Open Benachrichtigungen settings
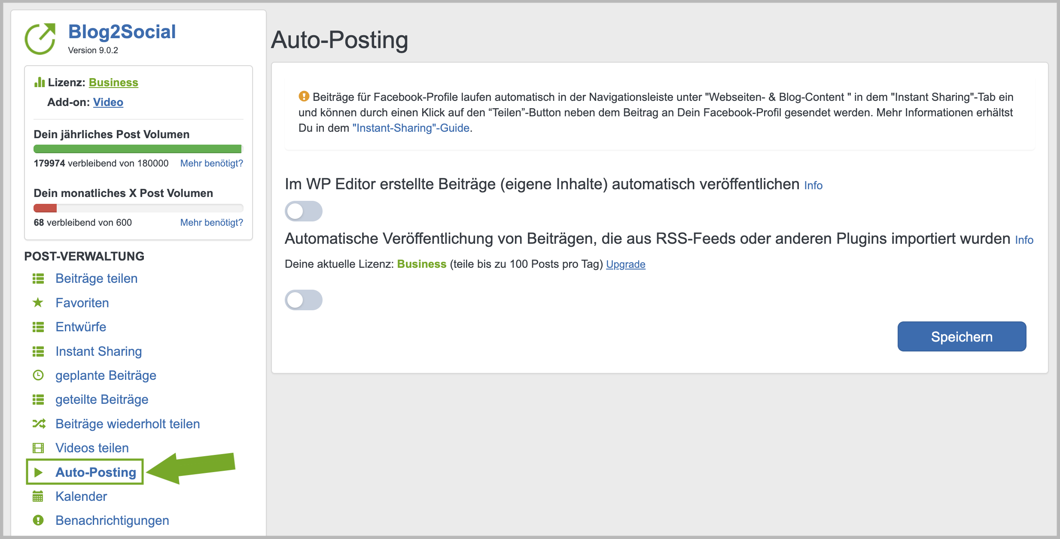 point(112,521)
